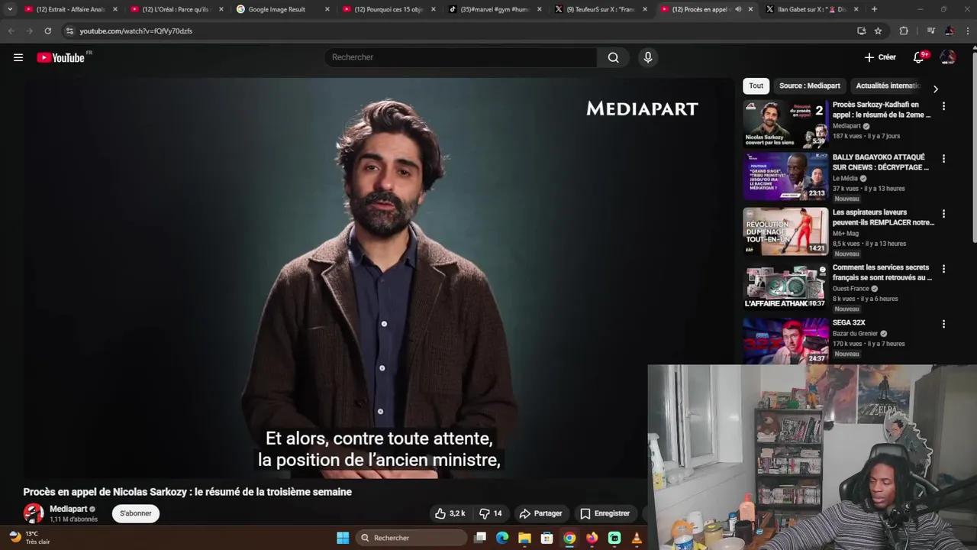Open options for Bally Bagayoko suggested video
This screenshot has width=977, height=550.
tap(943, 159)
